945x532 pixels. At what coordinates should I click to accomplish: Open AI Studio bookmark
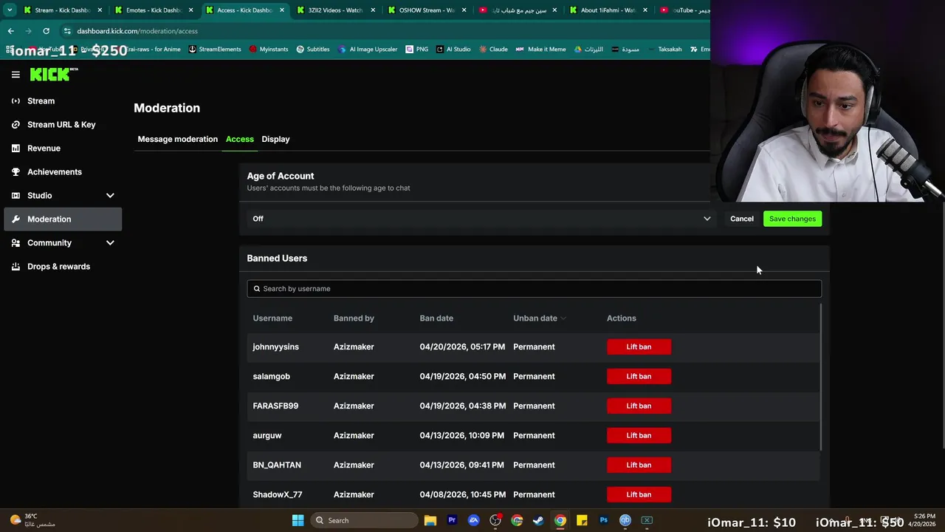pyautogui.click(x=453, y=50)
